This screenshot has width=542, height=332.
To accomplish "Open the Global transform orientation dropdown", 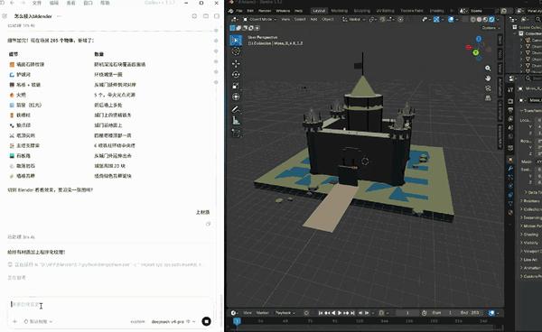I will [x=353, y=19].
